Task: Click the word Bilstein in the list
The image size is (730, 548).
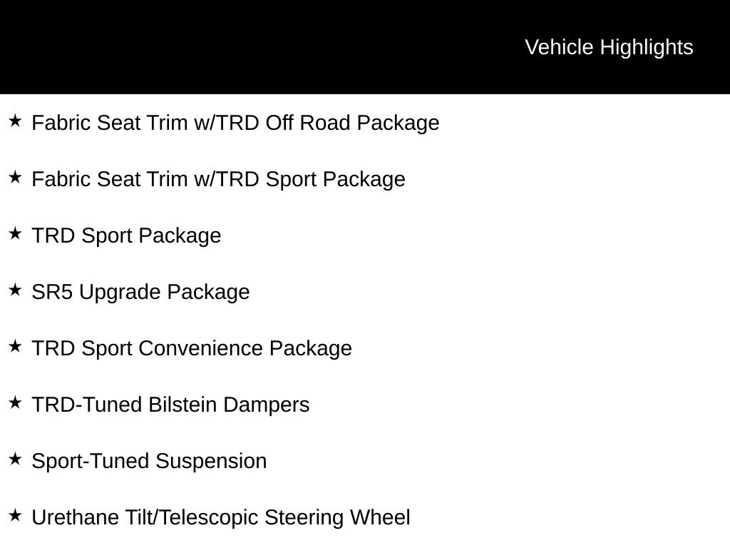Action: (182, 405)
